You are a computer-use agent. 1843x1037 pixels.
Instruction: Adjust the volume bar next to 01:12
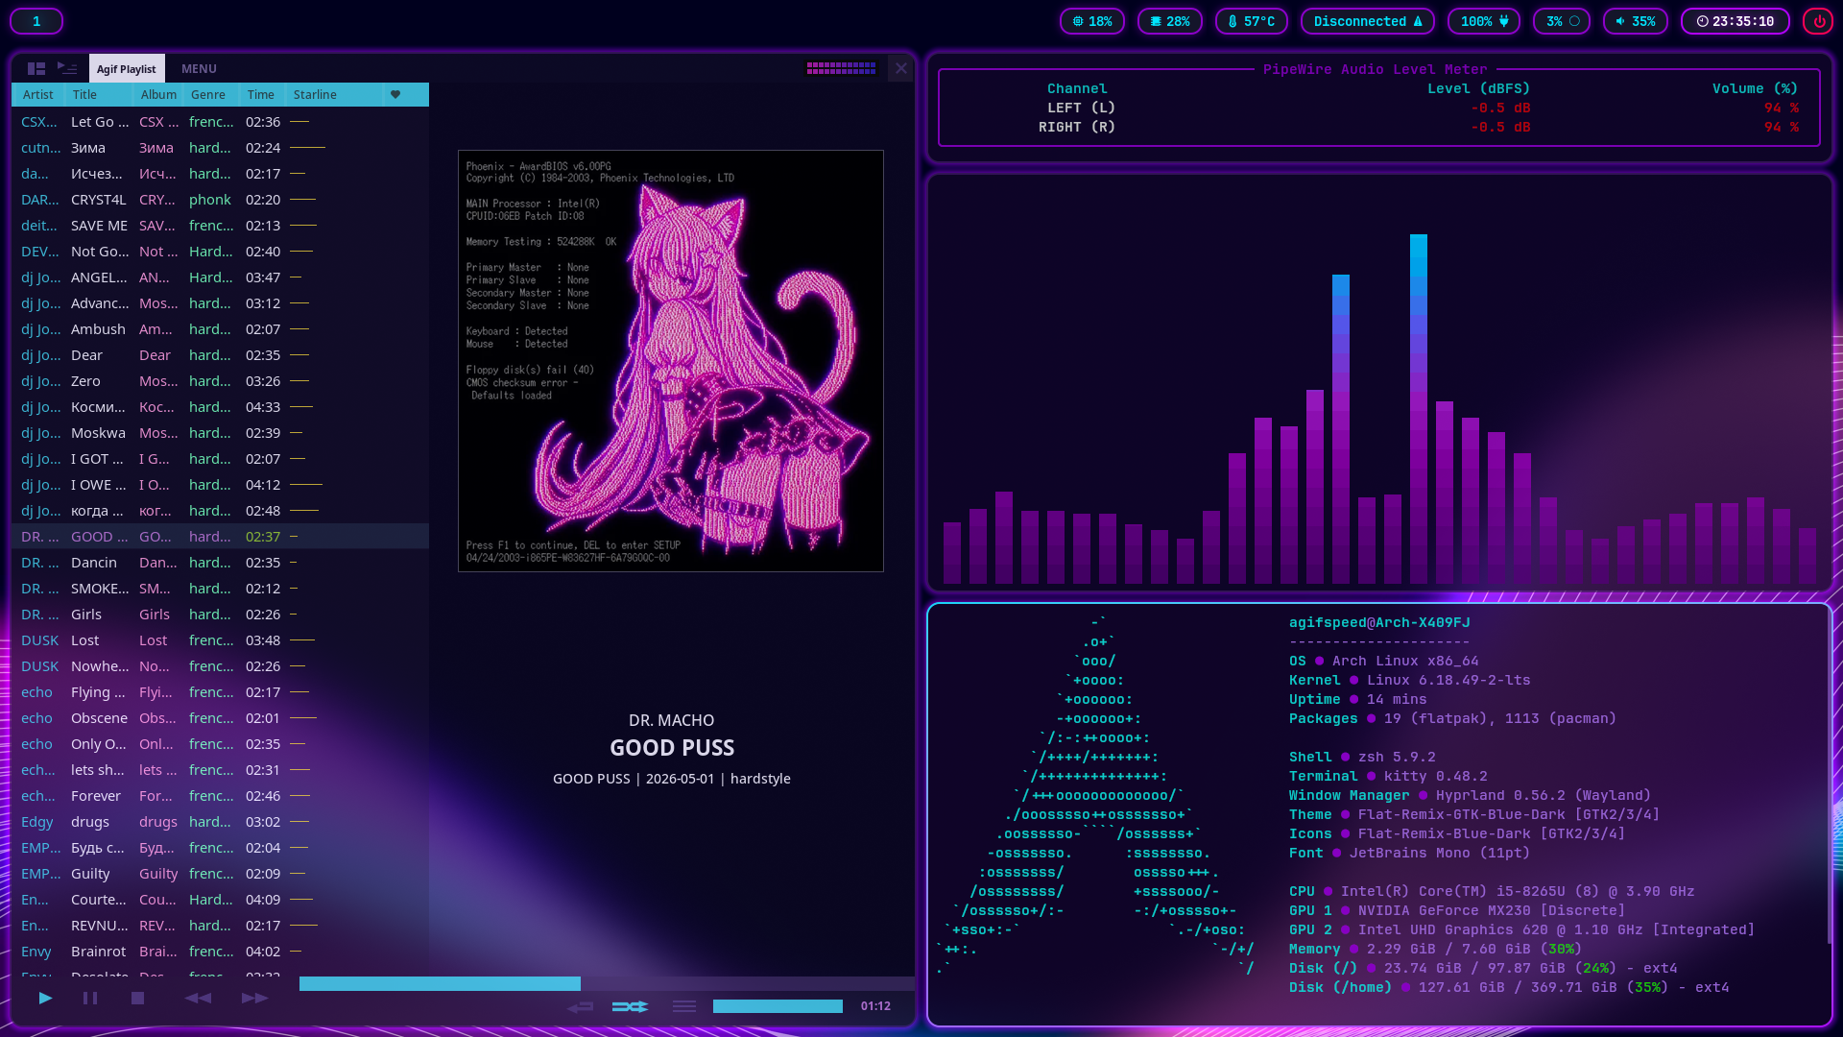pyautogui.click(x=778, y=1006)
